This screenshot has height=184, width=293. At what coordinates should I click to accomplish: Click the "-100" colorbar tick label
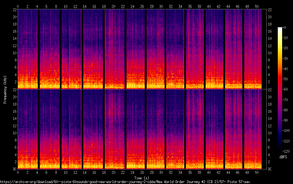point(286,130)
